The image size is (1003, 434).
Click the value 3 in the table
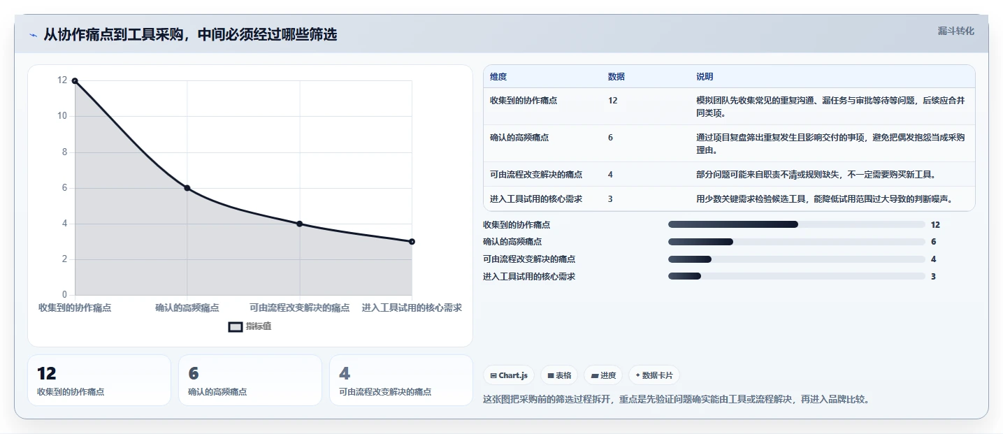pos(610,199)
